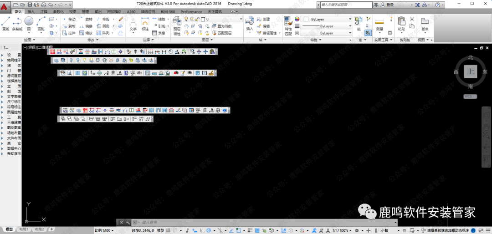This screenshot has height=234, width=492.
Task: Click the 镜像 mirror tool
Action: 86,26
